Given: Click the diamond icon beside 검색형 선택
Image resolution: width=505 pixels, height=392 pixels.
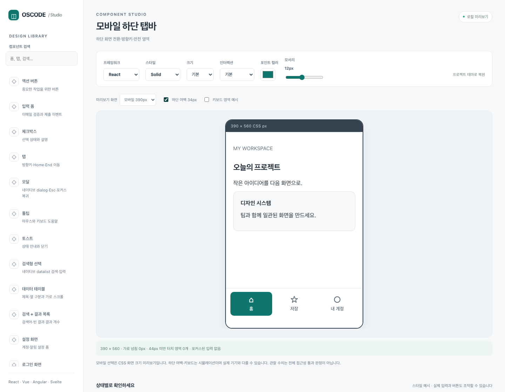Looking at the screenshot, I should point(14,264).
